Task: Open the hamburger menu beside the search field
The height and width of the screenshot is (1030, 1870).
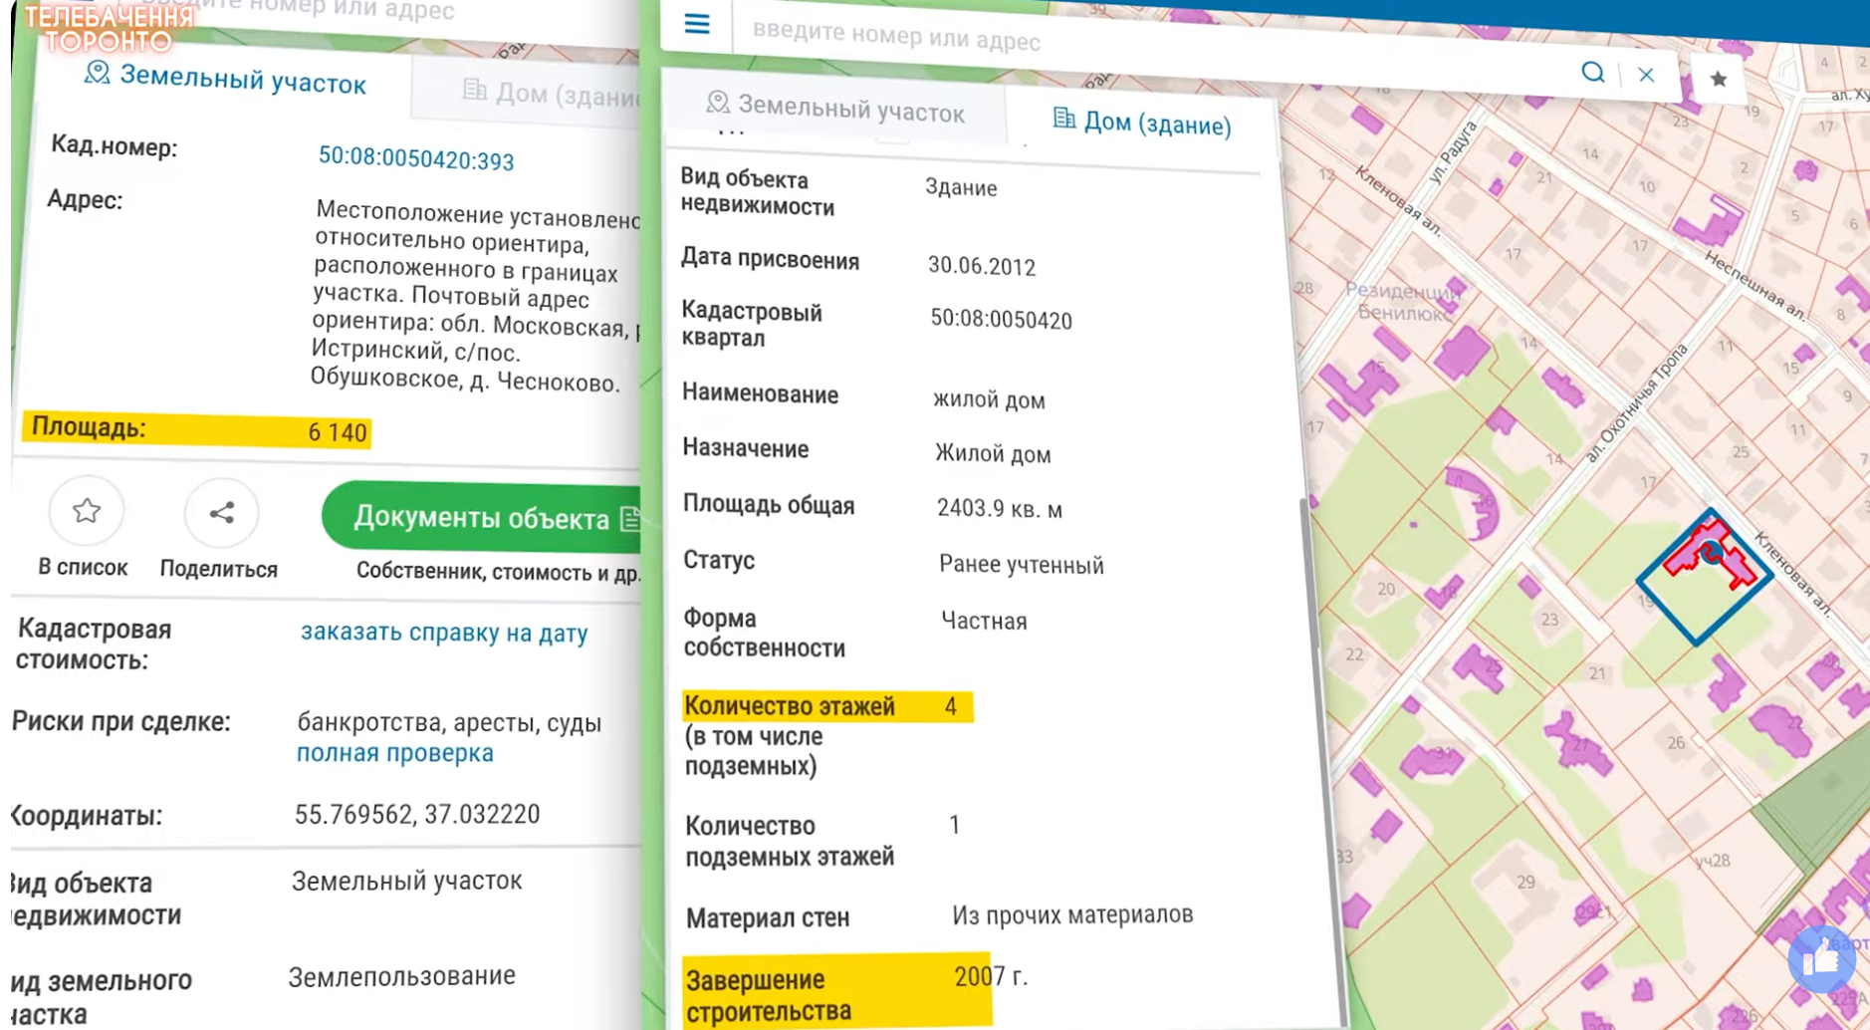Action: [x=697, y=24]
